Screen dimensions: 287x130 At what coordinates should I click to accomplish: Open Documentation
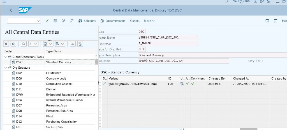point(113,21)
